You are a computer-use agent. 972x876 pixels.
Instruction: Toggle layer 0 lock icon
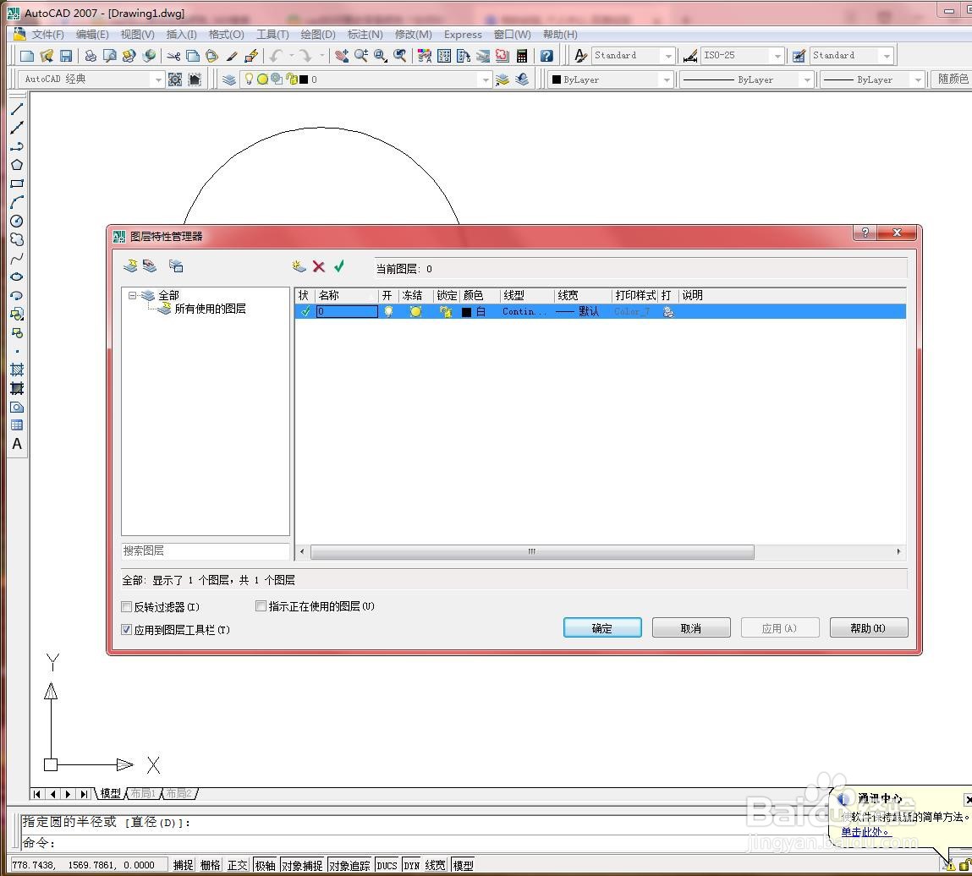pyautogui.click(x=445, y=312)
